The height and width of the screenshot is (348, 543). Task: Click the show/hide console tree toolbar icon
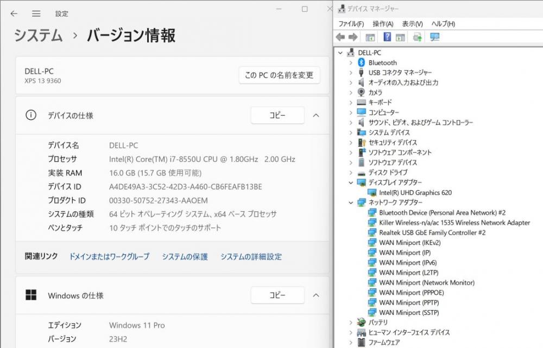(370, 37)
